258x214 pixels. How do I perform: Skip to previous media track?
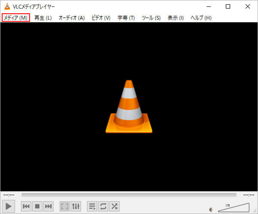coord(26,206)
